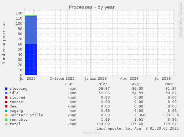Click uninterruptible maximum value 983.33m

tap(171, 115)
